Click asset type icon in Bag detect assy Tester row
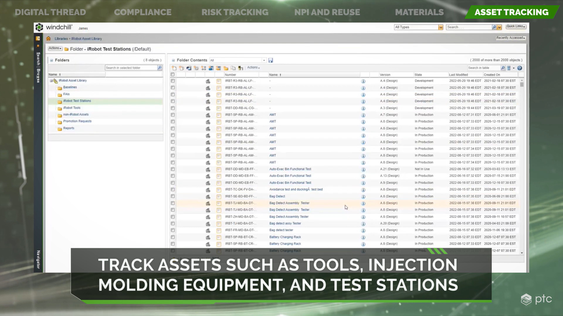 (x=208, y=224)
